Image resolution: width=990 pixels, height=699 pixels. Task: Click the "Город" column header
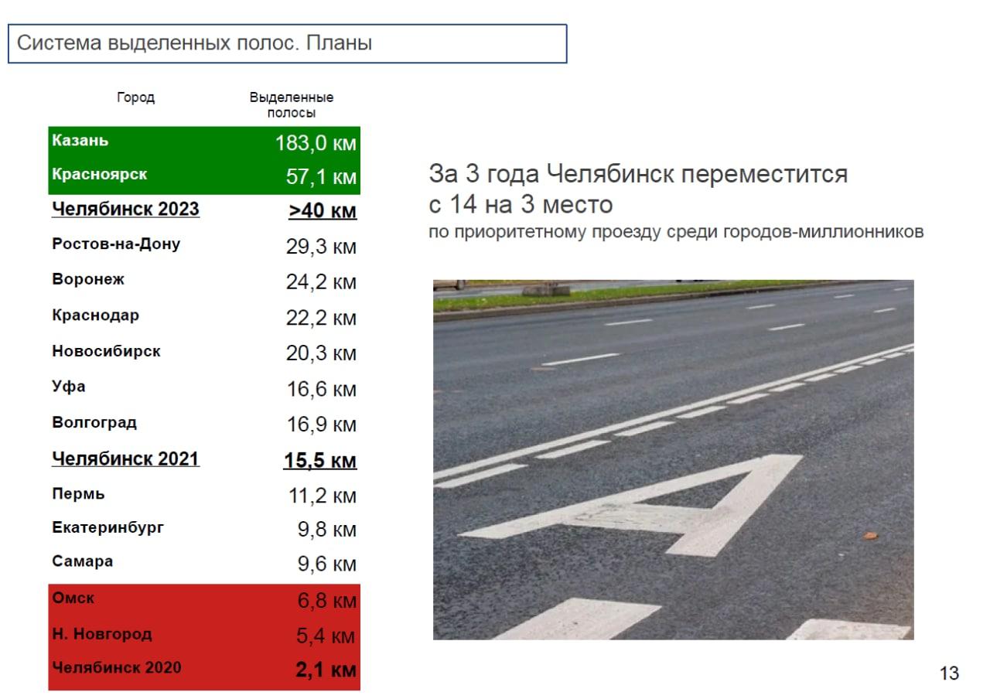(x=135, y=97)
